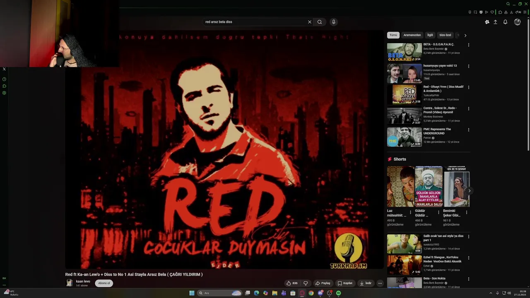Select the Tümü filter chip
The height and width of the screenshot is (298, 530).
(x=393, y=35)
